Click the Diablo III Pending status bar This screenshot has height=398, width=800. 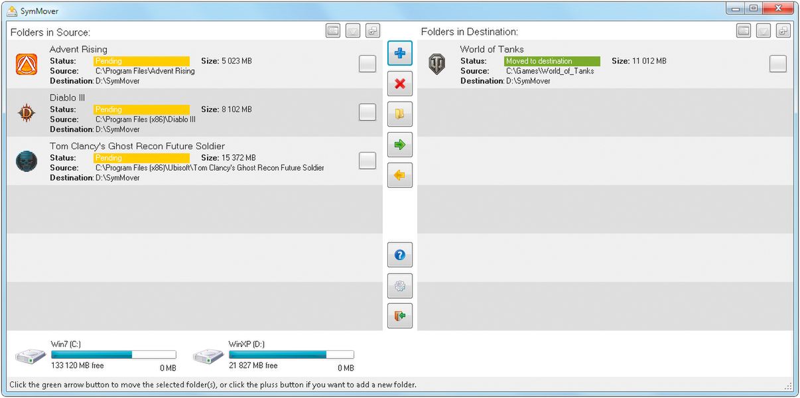click(141, 109)
